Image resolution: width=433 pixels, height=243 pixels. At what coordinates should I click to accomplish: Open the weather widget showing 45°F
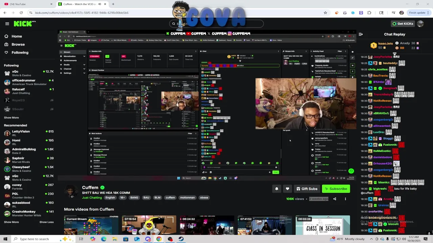pos(347,239)
